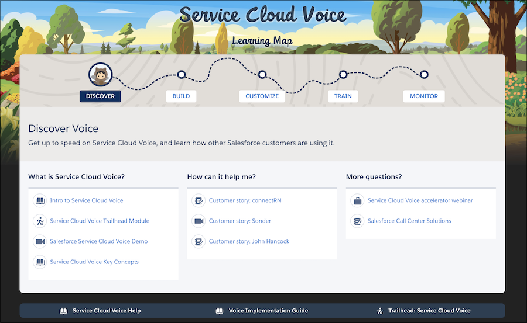Click icon beside Salesforce Call Center Solutions

click(357, 221)
